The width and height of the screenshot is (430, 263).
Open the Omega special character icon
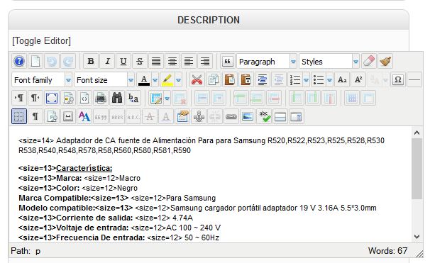pos(397,80)
